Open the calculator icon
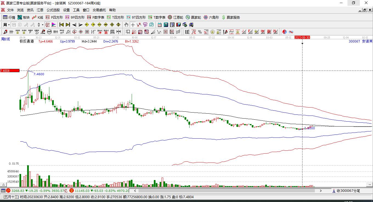Image resolution: width=373 pixels, height=202 pixels. (166, 25)
